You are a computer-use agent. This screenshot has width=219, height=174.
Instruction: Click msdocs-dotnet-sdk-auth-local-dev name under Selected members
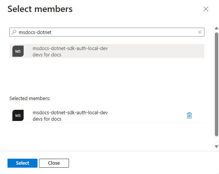70,112
